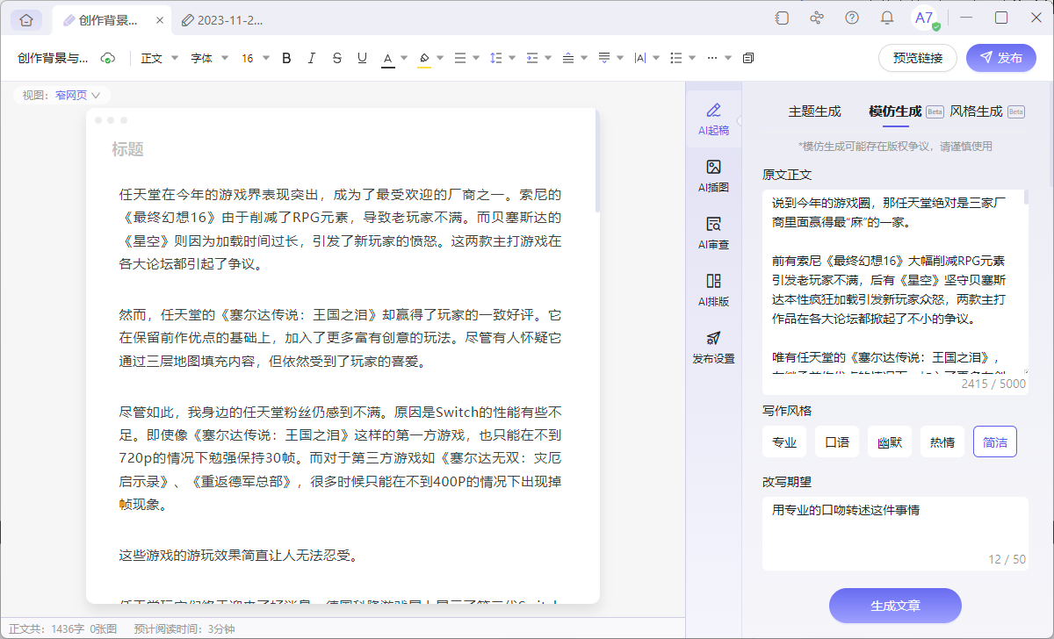
Task: Toggle underline formatting
Action: click(x=362, y=58)
